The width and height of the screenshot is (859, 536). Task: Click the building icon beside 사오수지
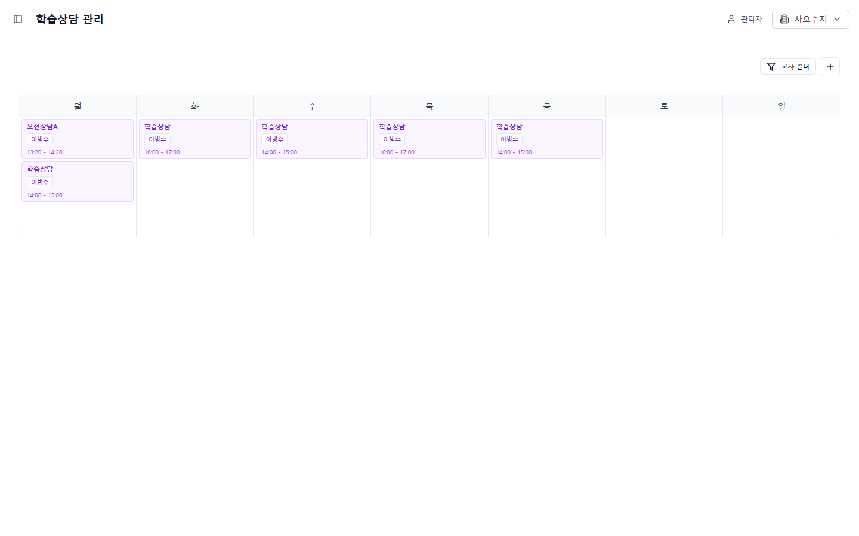coord(784,19)
